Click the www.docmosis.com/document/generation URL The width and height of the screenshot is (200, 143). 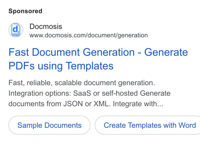pos(88,35)
